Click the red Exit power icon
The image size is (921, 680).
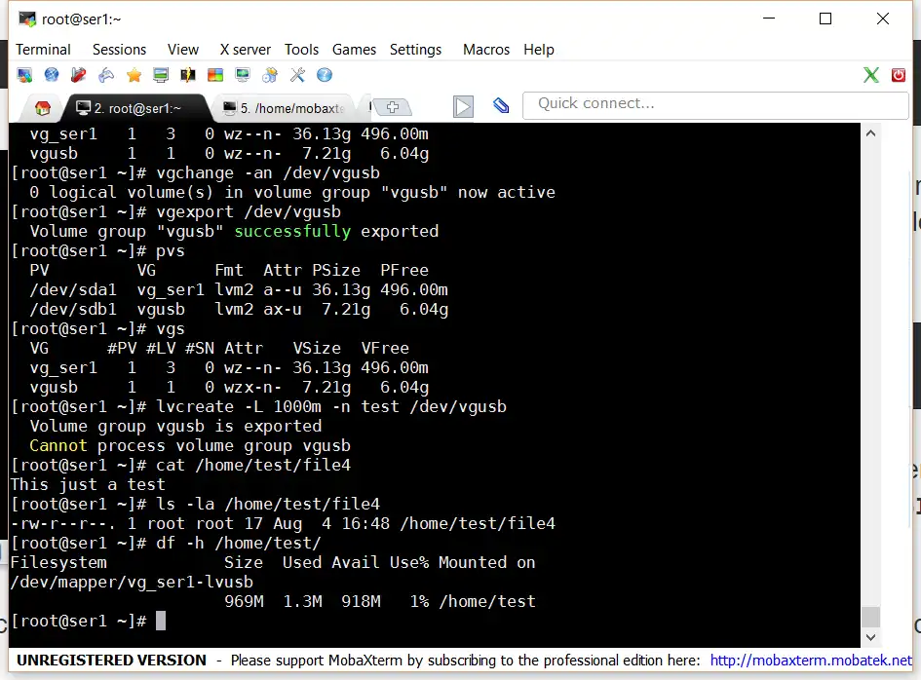[898, 75]
